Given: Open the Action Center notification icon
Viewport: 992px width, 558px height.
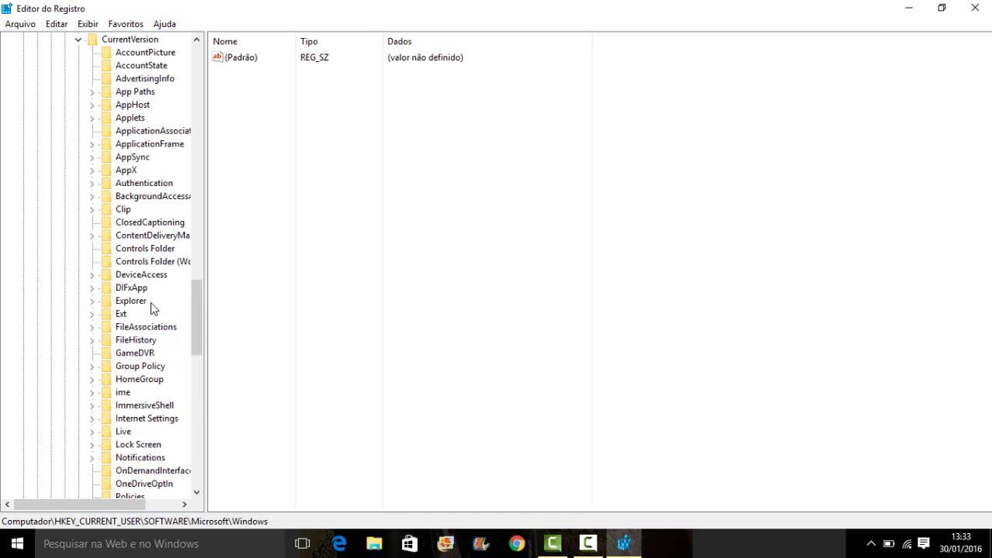Looking at the screenshot, I should tap(924, 543).
